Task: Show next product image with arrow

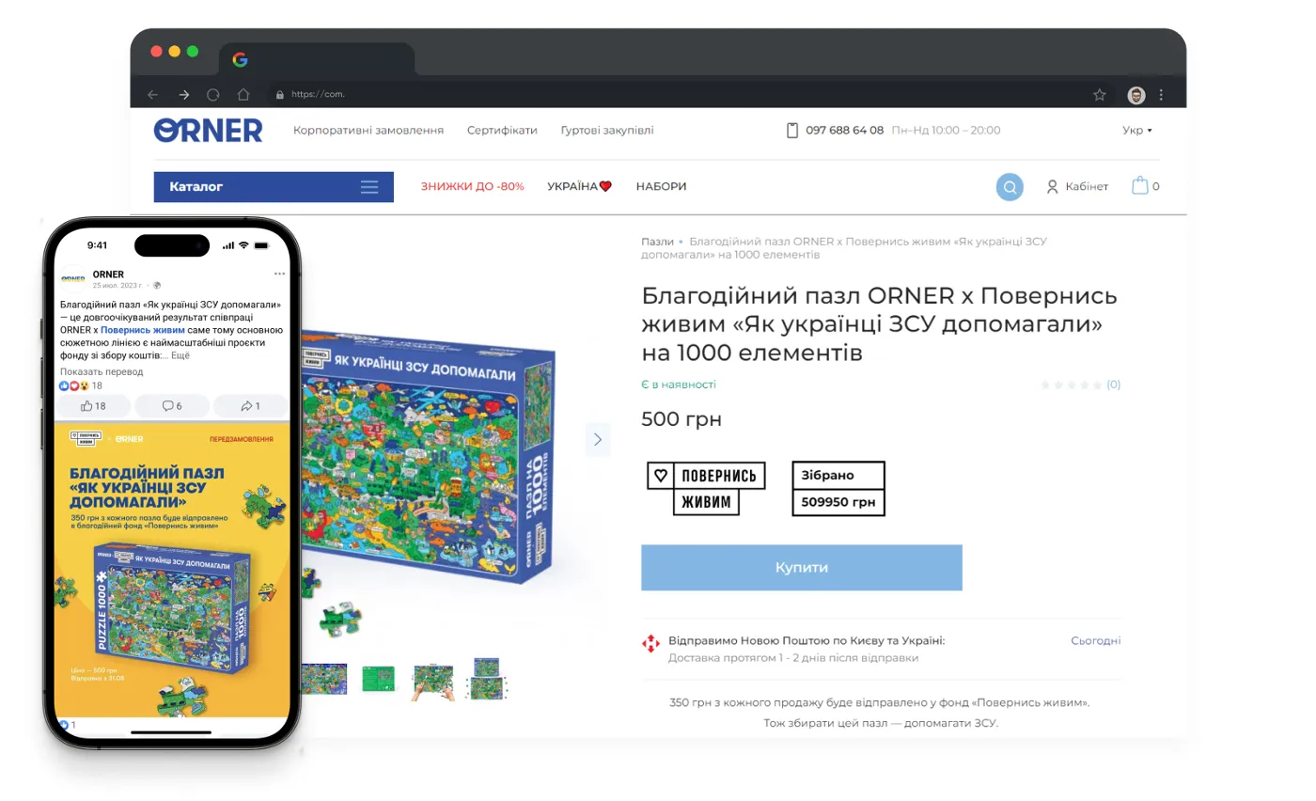Action: coord(598,439)
